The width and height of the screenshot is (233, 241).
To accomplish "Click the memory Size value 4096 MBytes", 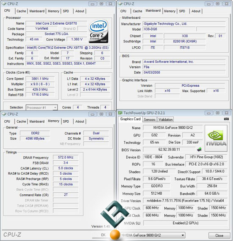I will (35, 139).
